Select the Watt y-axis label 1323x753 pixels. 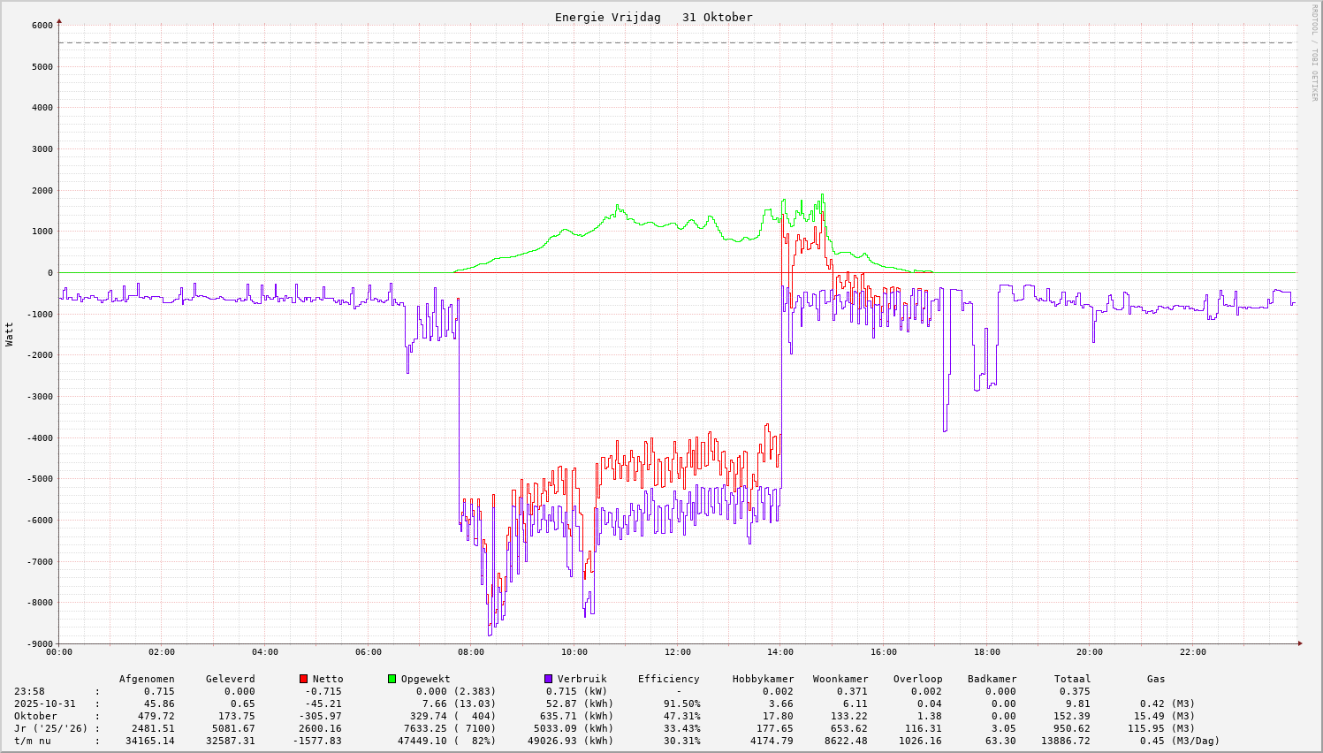(x=10, y=334)
